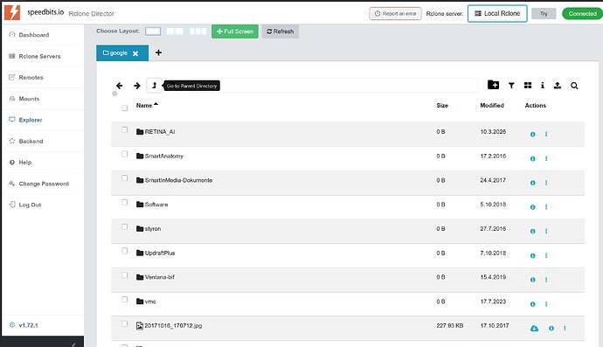Click the Full Screen button
The image size is (603, 347).
[x=235, y=31]
